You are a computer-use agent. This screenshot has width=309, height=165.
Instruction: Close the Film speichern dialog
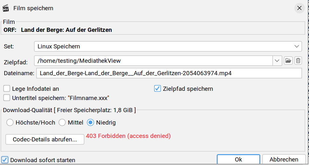pos(299,8)
